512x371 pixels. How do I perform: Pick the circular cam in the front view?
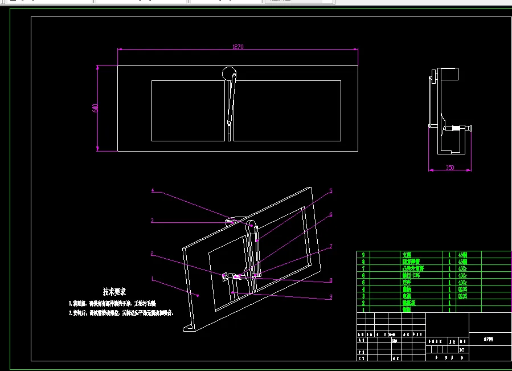(229, 74)
